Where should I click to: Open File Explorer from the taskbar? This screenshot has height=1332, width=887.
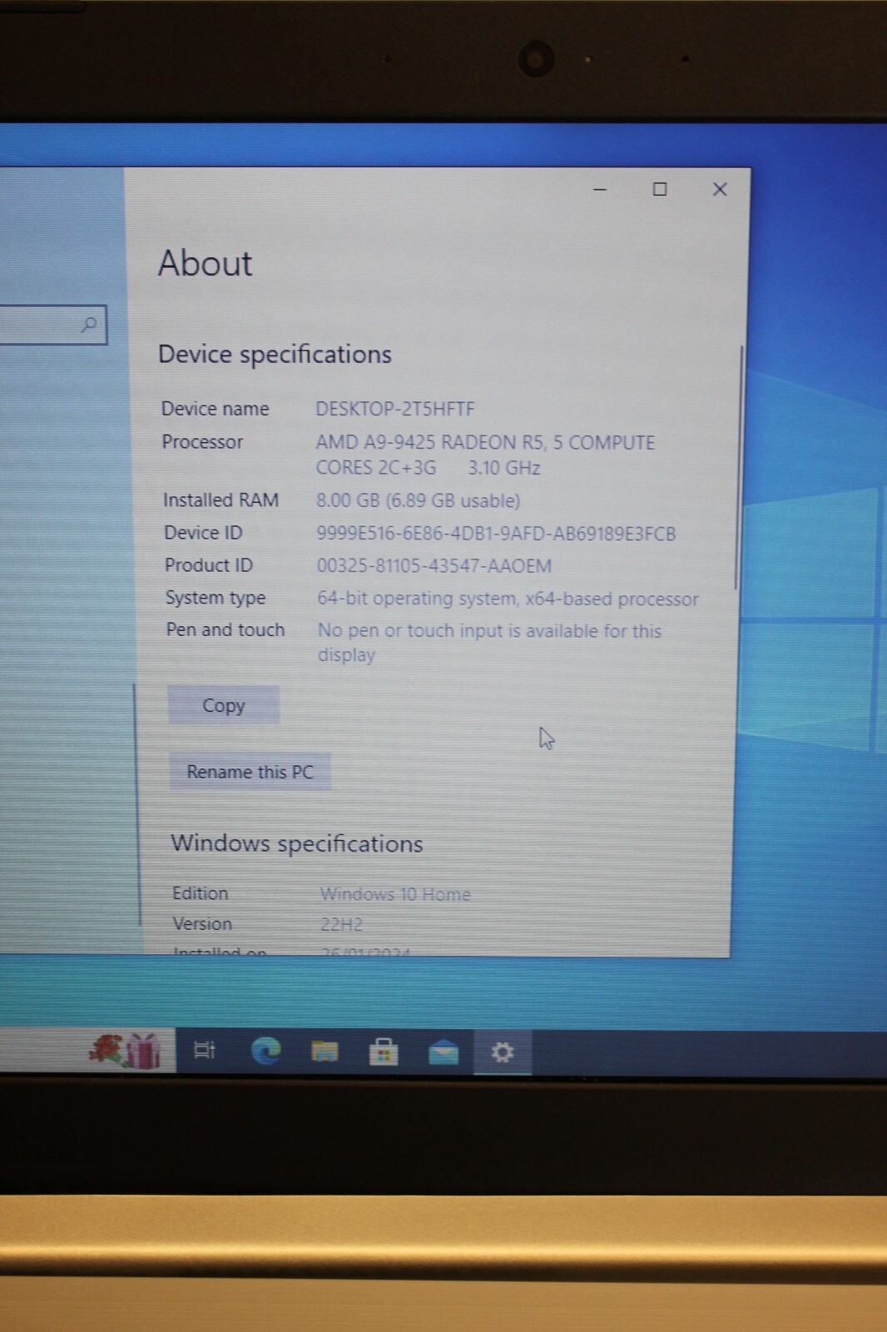pos(325,1051)
